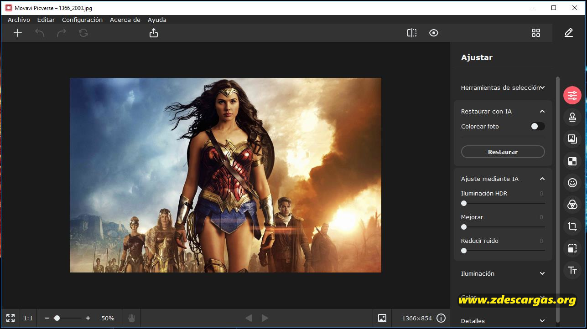Image resolution: width=587 pixels, height=329 pixels.
Task: Click the Ajustar panel heading
Action: (x=477, y=57)
